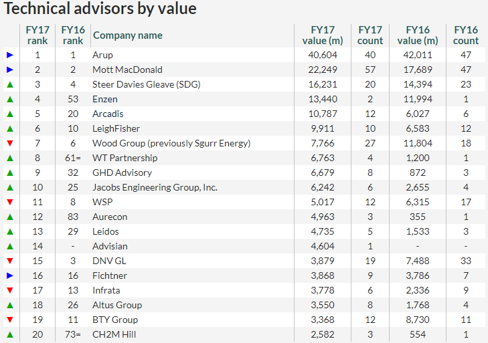Click the red down arrow beside BTY Group
Image resolution: width=488 pixels, height=343 pixels.
[x=9, y=320]
